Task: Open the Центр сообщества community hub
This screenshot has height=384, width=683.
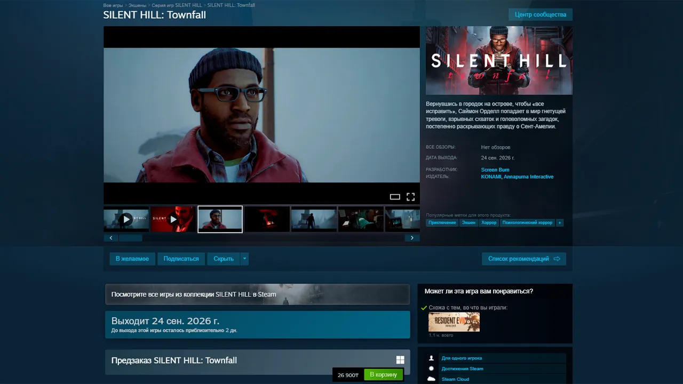Action: pos(541,14)
